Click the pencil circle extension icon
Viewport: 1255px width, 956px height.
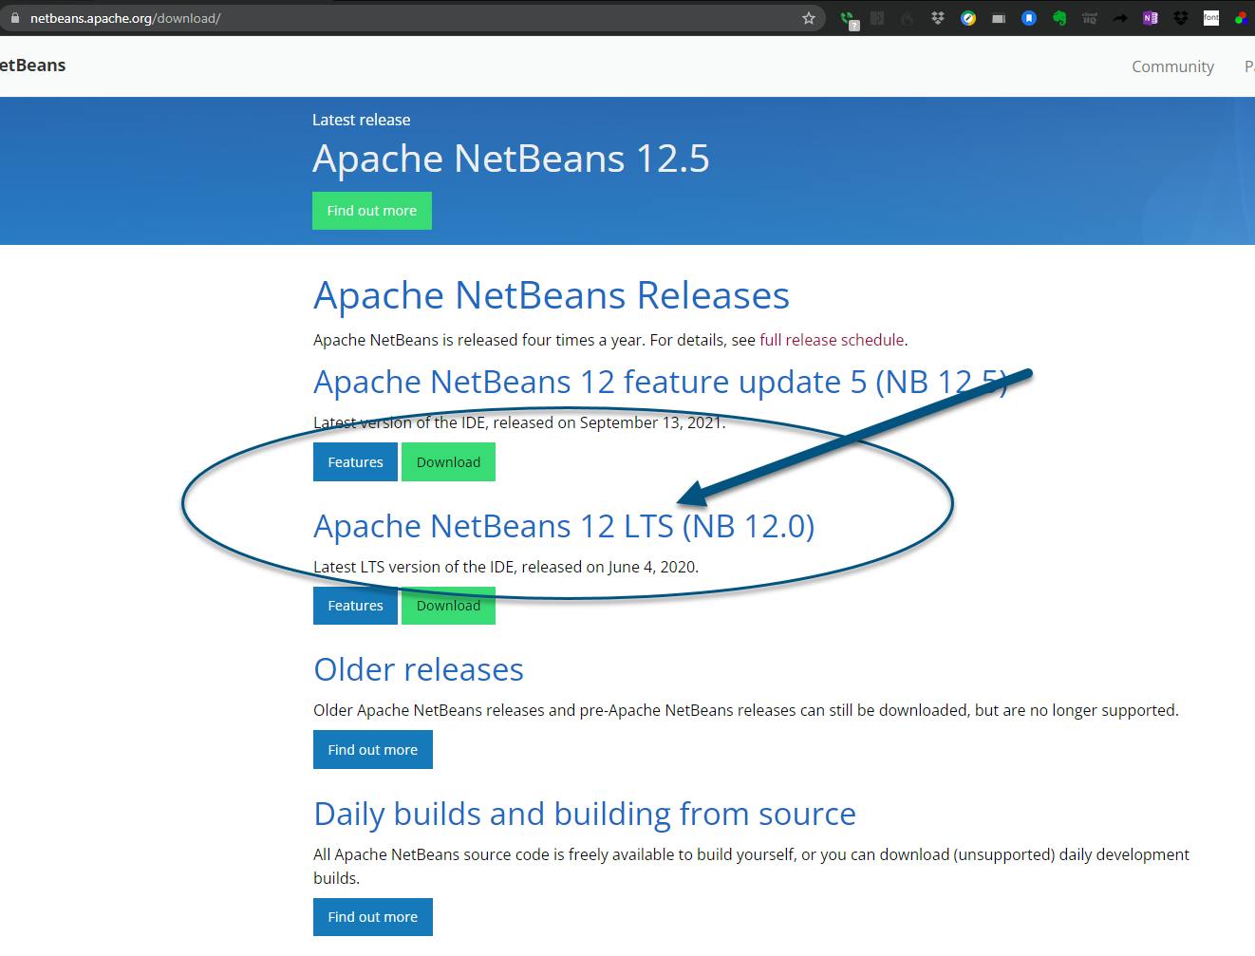click(x=968, y=18)
